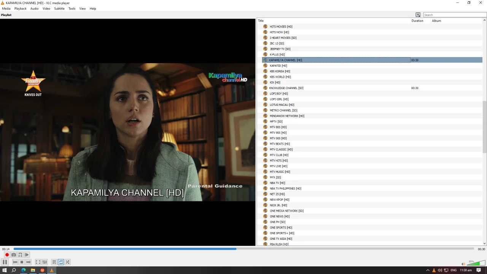Change the playlist view mode icon
487x274 pixels.
[418, 15]
